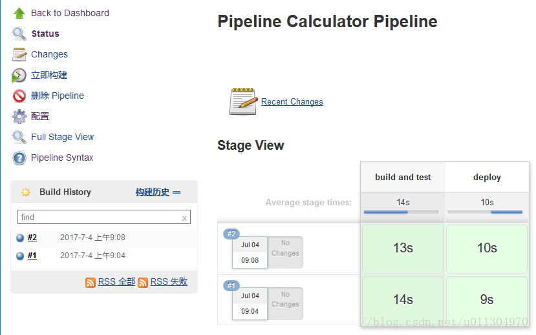Click the green Back to Dashboard arrow icon
The image size is (536, 335).
click(19, 14)
